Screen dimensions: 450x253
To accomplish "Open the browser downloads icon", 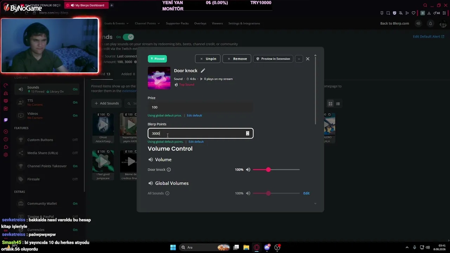I will coord(429,13).
